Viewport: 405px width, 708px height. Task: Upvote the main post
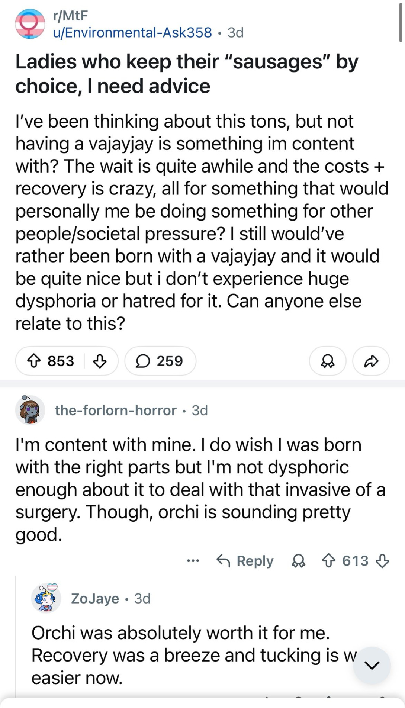[34, 361]
